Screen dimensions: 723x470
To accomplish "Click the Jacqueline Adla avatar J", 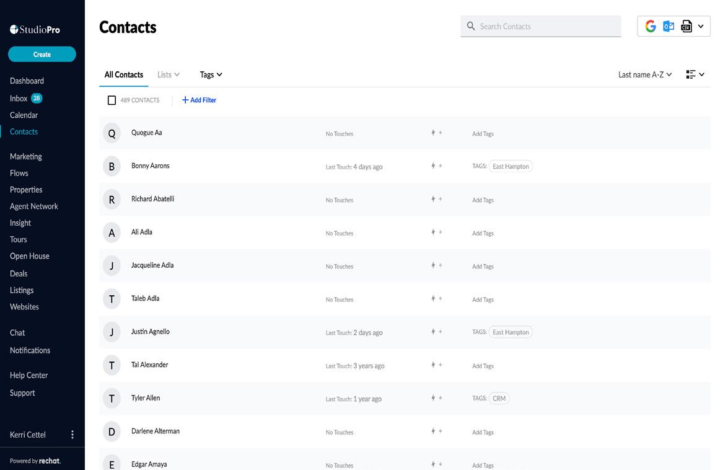I will point(112,266).
